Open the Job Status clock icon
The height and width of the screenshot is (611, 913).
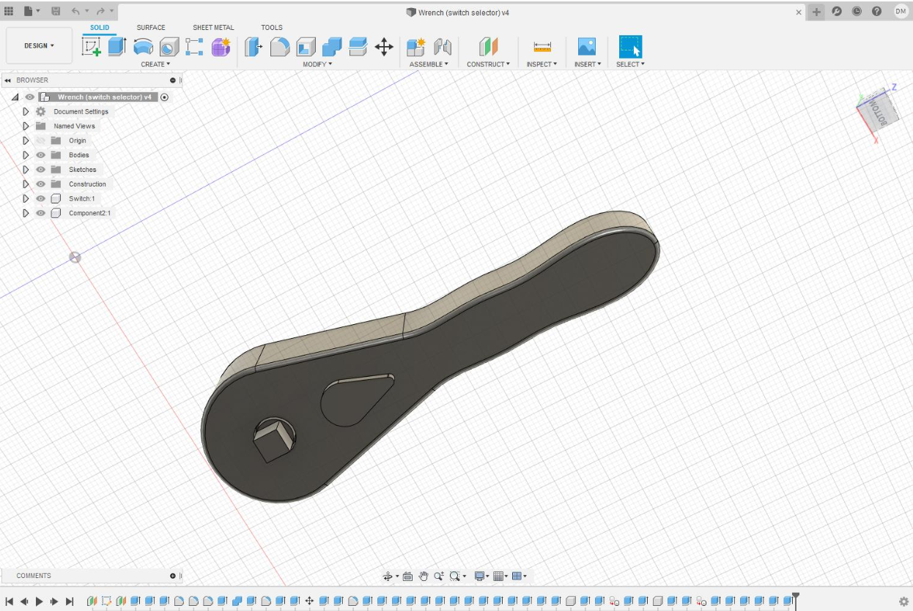[x=857, y=12]
